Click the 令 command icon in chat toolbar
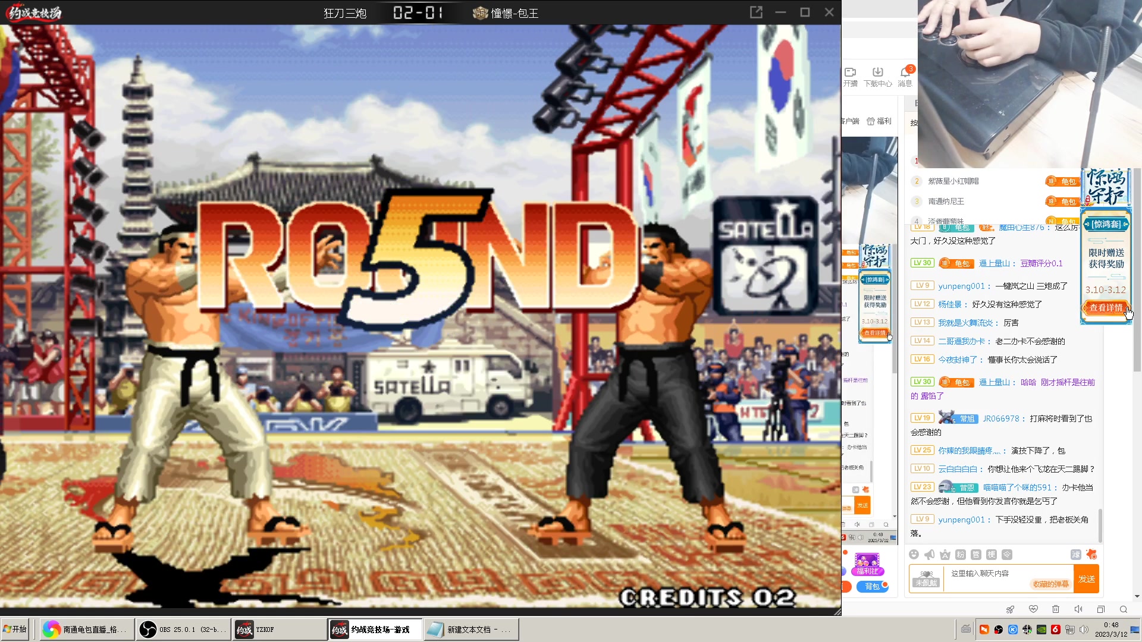This screenshot has width=1142, height=642. tap(1007, 555)
